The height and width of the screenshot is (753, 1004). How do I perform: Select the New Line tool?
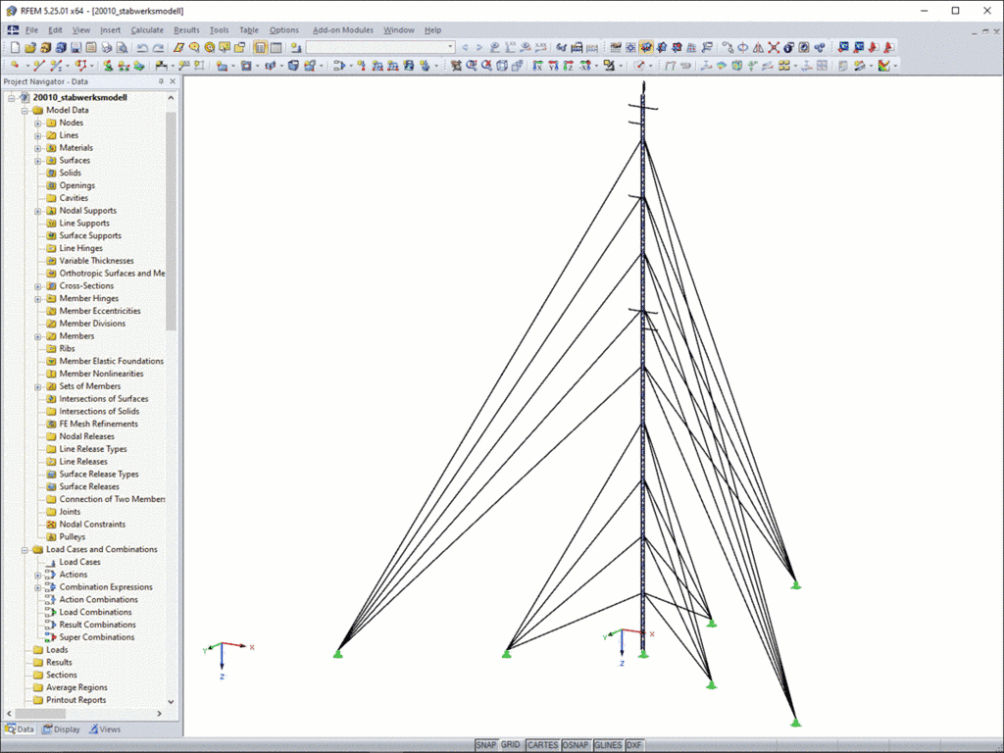(x=38, y=66)
